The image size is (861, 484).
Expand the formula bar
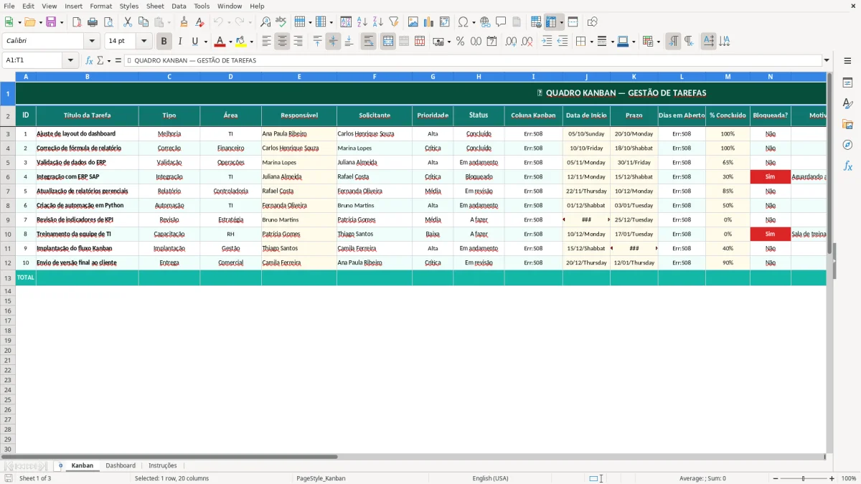pos(827,60)
